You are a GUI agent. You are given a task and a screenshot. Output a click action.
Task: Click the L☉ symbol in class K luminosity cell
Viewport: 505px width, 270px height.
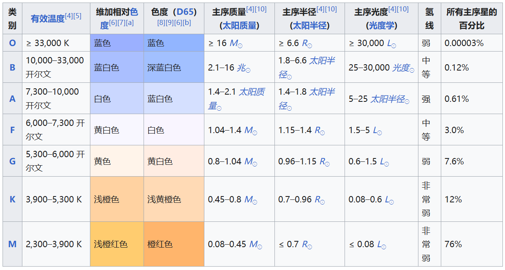tap(388, 200)
